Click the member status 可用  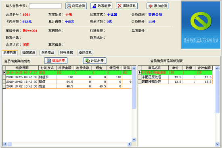pos(26,45)
